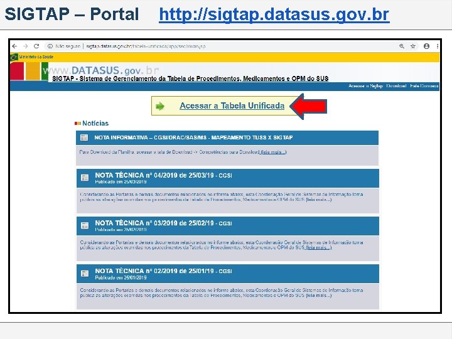Viewport: 452px width, 339px height.
Task: Click the Ministério da Saúde flag logo
Action: pyautogui.click(x=14, y=56)
